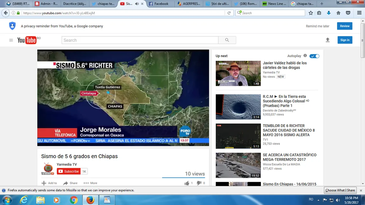The width and height of the screenshot is (365, 205).
Task: Click the Sign in button
Action: [345, 40]
